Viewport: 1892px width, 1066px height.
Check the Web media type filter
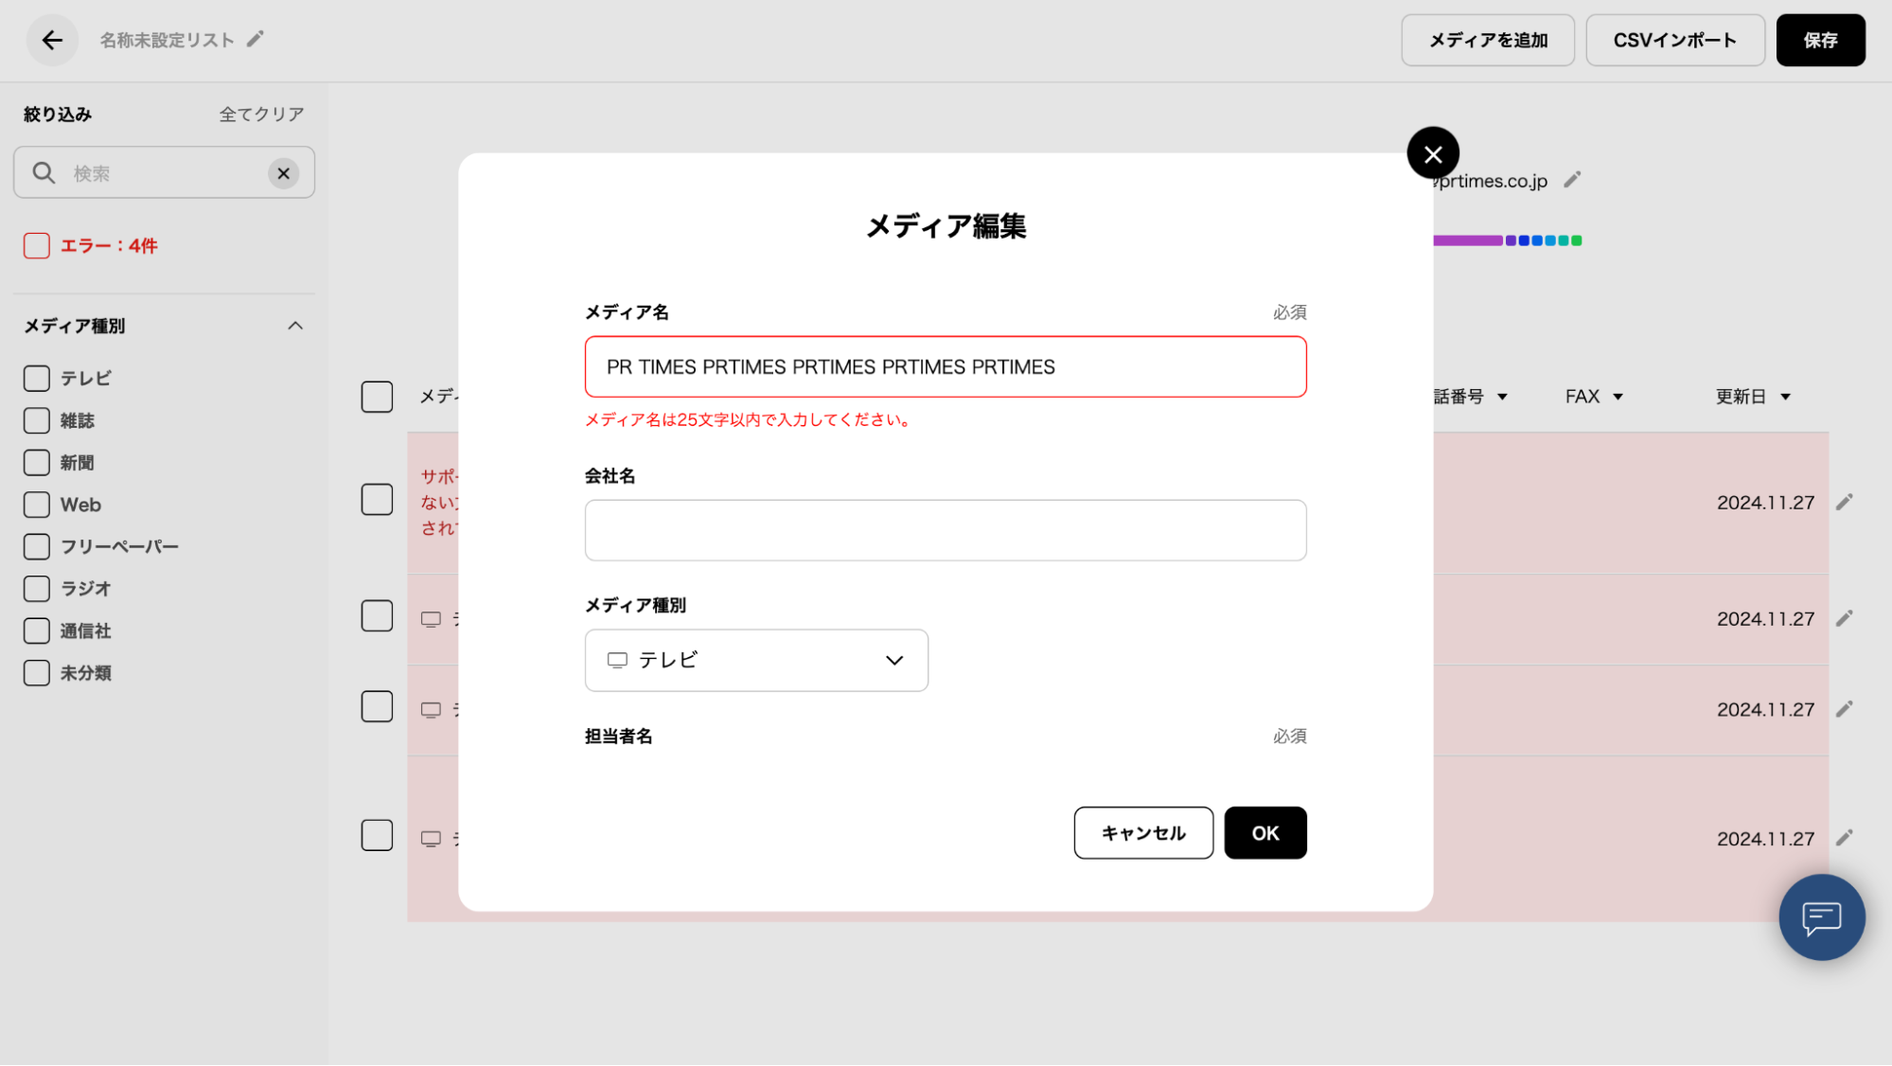click(x=37, y=505)
